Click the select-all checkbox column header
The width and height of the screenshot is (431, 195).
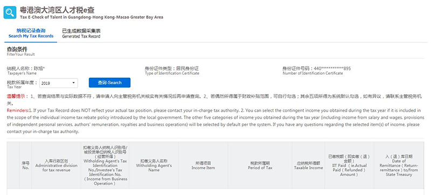(13, 165)
